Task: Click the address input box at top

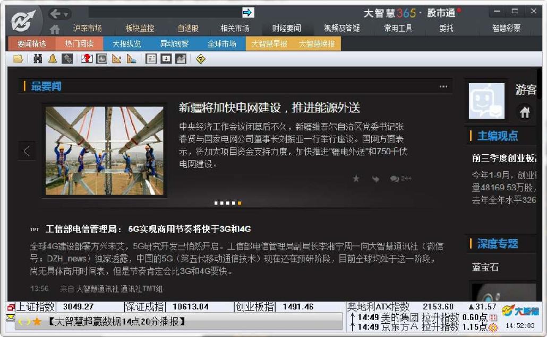Action: (x=165, y=13)
